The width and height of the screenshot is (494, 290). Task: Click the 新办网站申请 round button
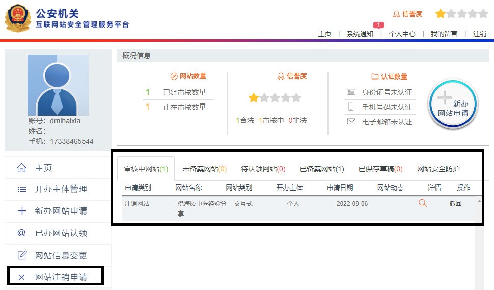coord(453,104)
